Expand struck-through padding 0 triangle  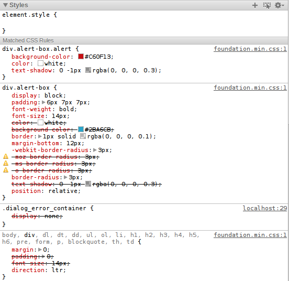tap(43, 256)
